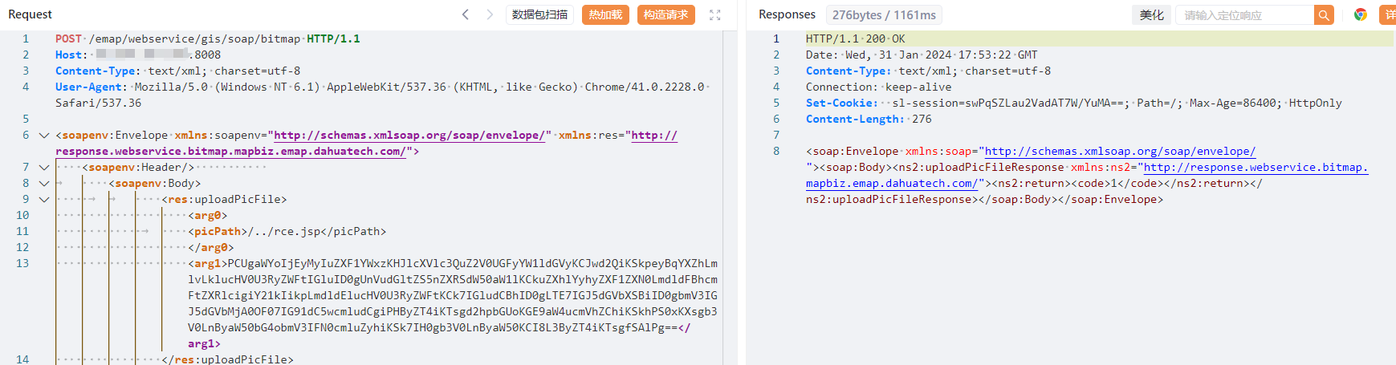
Task: Go to the next request with the right arrow
Action: pos(490,14)
